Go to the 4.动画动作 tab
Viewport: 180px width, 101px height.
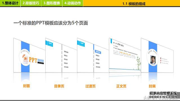(73, 3)
